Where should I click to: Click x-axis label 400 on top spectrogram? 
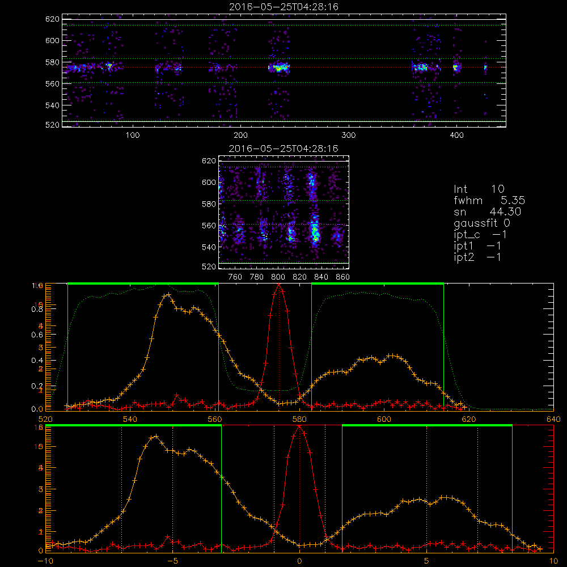pyautogui.click(x=456, y=135)
